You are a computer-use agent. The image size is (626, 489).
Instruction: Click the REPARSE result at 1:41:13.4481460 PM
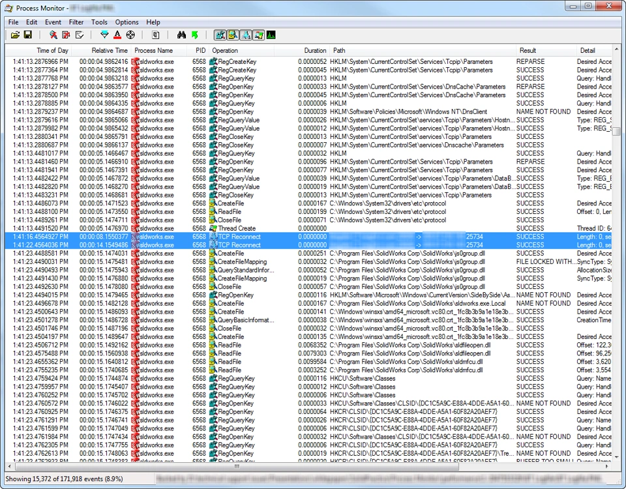[x=530, y=162]
